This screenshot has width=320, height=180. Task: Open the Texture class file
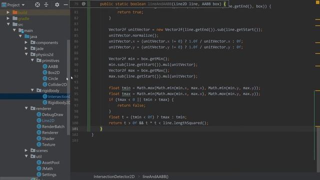(48, 144)
